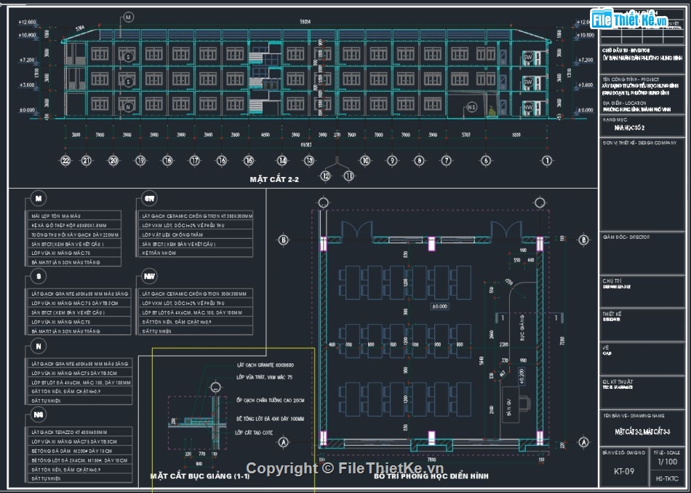Select the legend header tag 'NS'
Image resolution: width=691 pixels, height=493 pixels.
click(39, 415)
